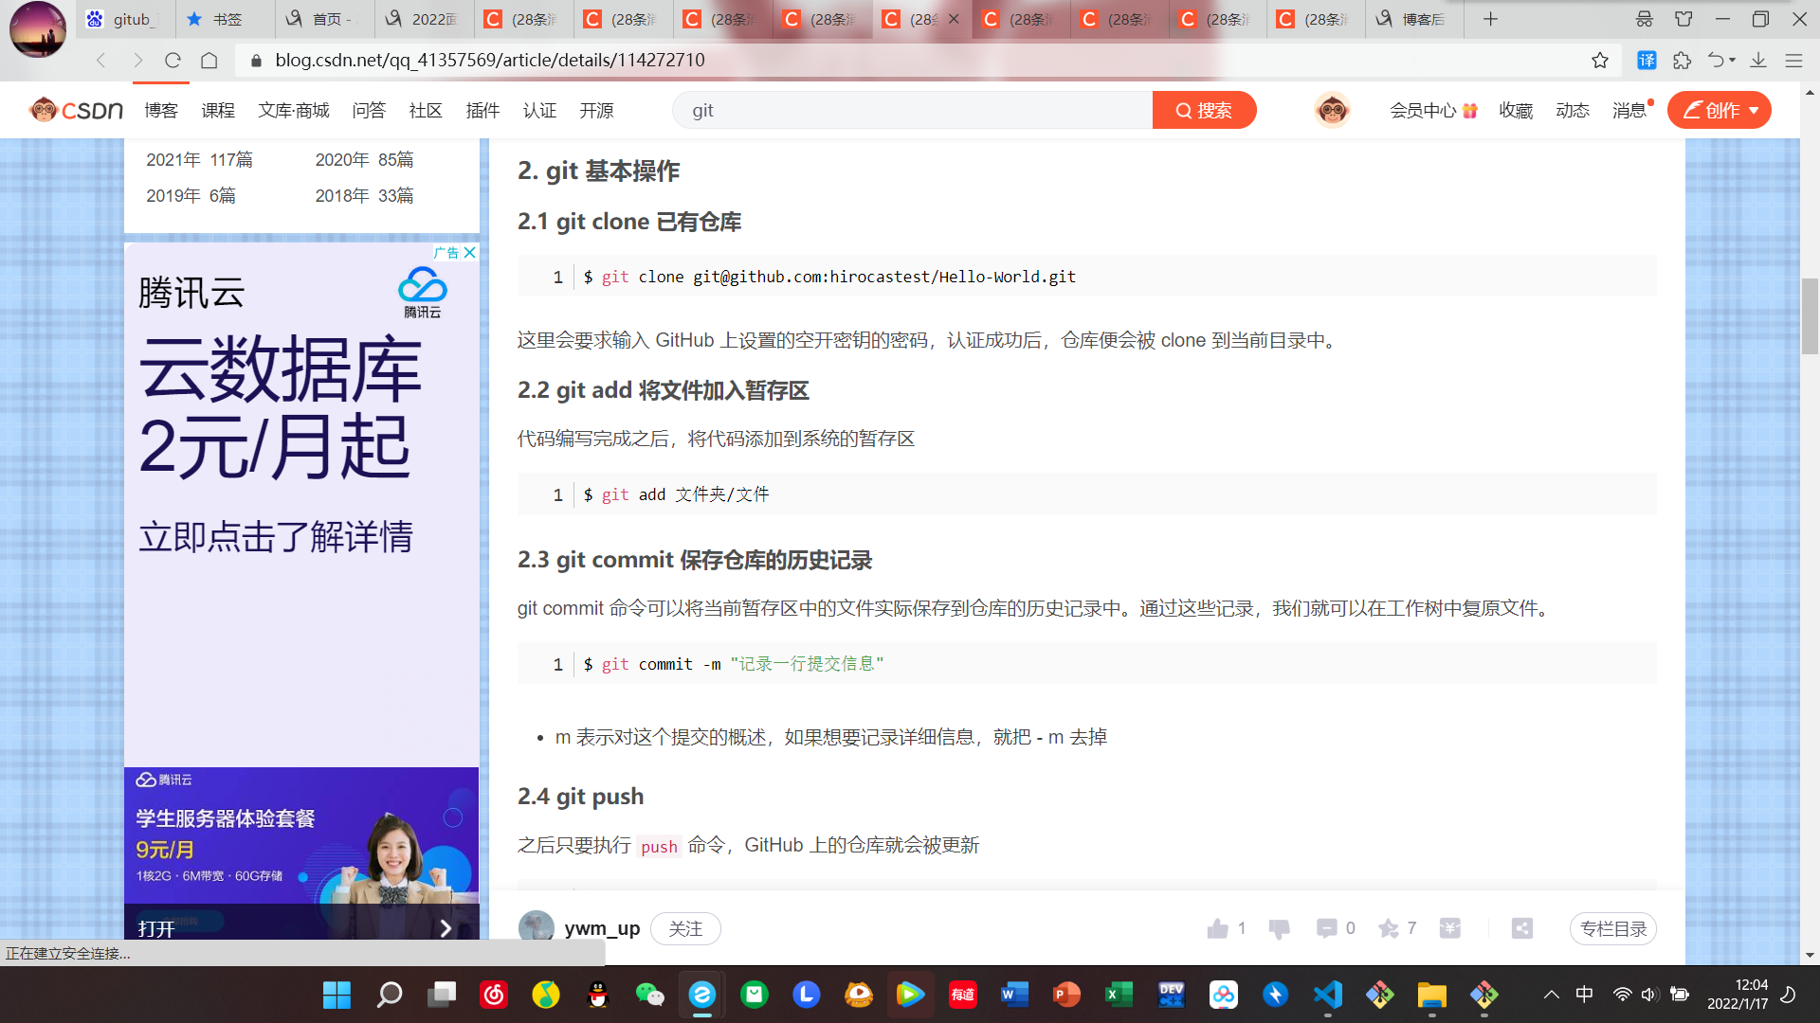
Task: Open comments via speech bubble icon
Action: pyautogui.click(x=1326, y=929)
